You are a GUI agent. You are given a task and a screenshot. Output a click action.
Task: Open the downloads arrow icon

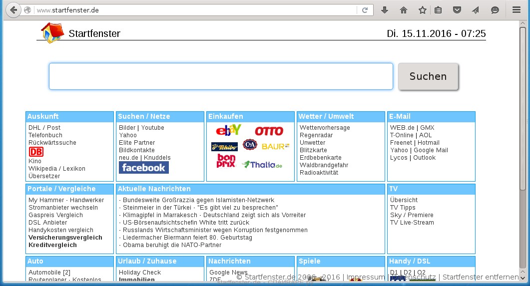tap(384, 10)
